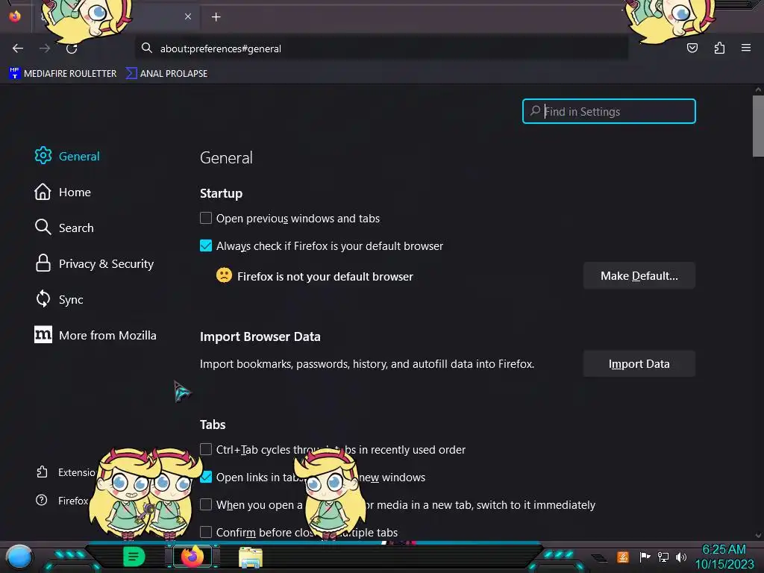The width and height of the screenshot is (764, 573).
Task: Open a new tab with plus button
Action: (216, 17)
